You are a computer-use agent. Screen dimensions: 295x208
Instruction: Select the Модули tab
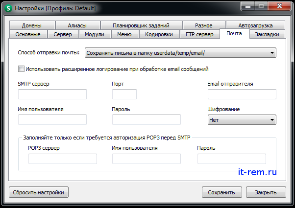(x=95, y=34)
